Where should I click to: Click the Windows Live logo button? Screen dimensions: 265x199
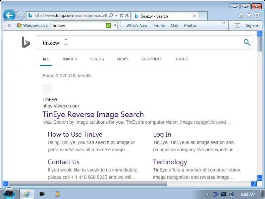pyautogui.click(x=32, y=26)
